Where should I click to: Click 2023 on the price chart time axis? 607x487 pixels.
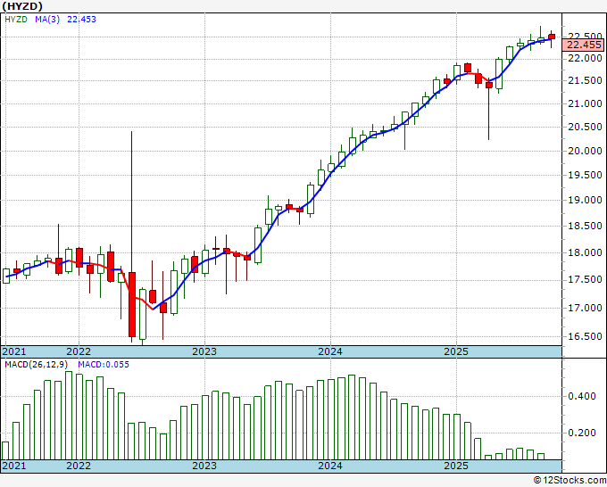click(x=204, y=351)
